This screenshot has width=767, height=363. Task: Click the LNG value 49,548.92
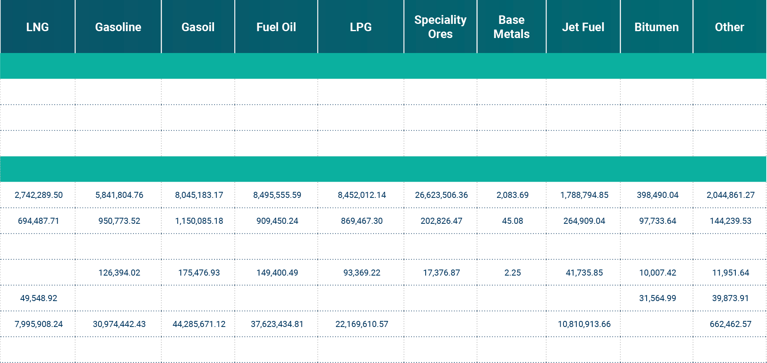(x=39, y=298)
